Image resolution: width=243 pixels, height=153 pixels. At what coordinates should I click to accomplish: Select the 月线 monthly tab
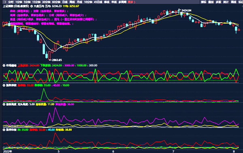pos(79,2)
